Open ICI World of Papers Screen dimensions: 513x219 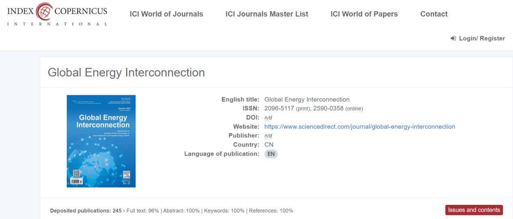(364, 14)
